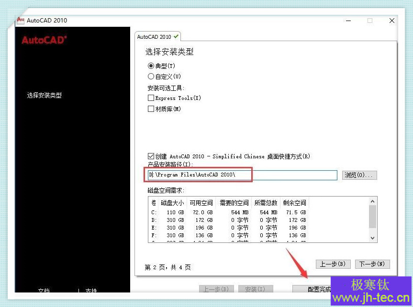The height and width of the screenshot is (307, 413).
Task: Click the 可用空间 column header
Action: pos(201,203)
